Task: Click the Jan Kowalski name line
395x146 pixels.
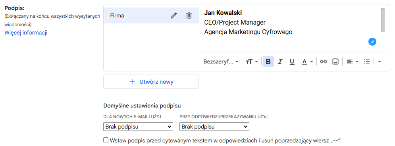Action: point(223,13)
